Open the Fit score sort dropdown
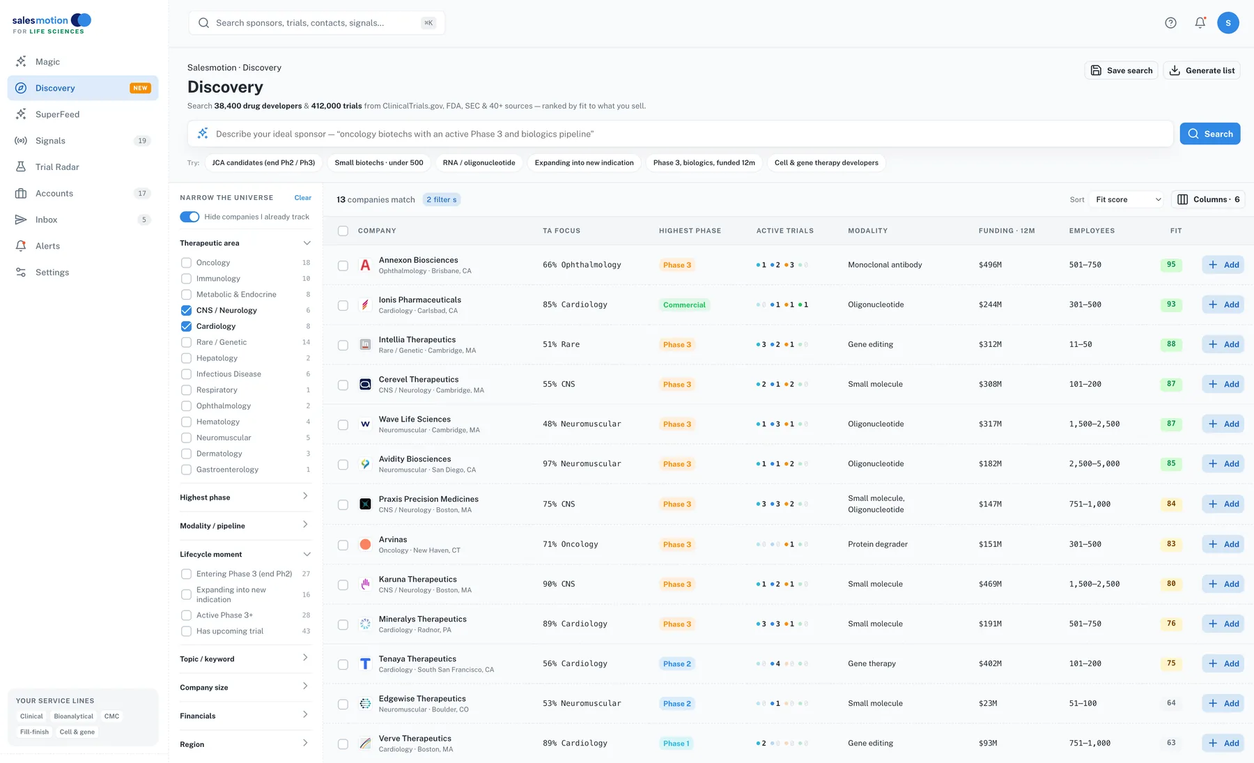Image resolution: width=1254 pixels, height=763 pixels. pos(1128,199)
